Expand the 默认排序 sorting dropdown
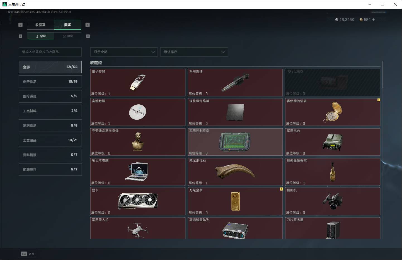 pos(194,52)
